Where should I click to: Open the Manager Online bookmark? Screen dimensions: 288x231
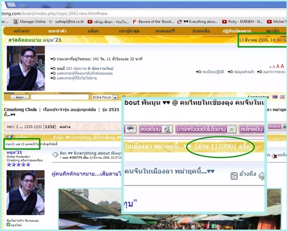[30, 22]
